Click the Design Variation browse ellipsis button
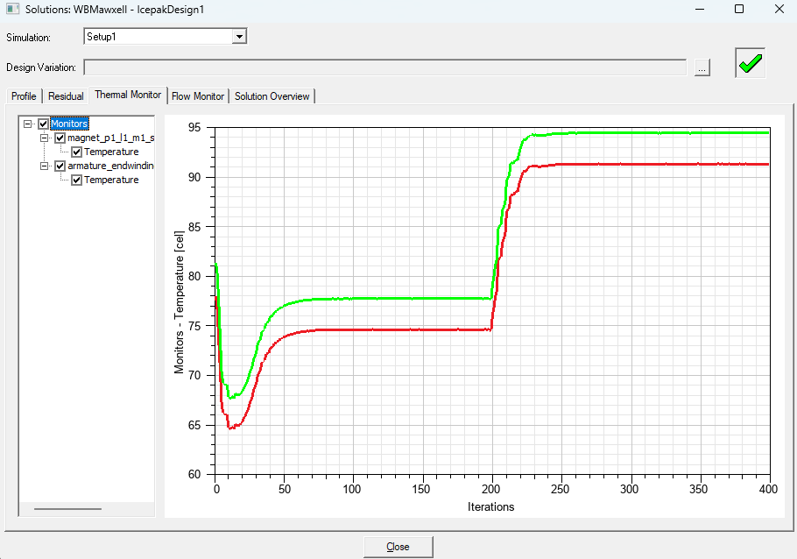Viewport: 797px width, 559px height. (x=702, y=67)
